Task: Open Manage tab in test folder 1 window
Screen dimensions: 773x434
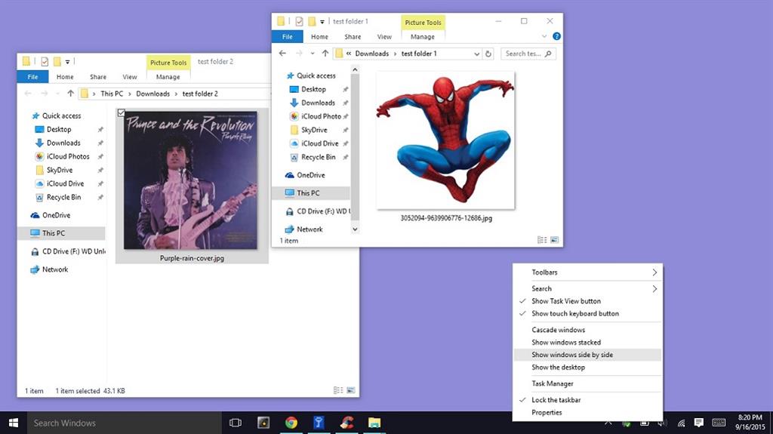Action: click(423, 36)
